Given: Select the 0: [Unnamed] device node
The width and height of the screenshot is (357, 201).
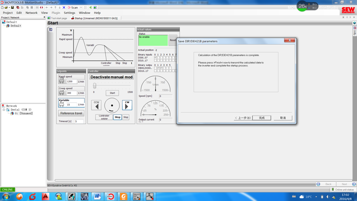Looking at the screenshot, I should [24, 114].
